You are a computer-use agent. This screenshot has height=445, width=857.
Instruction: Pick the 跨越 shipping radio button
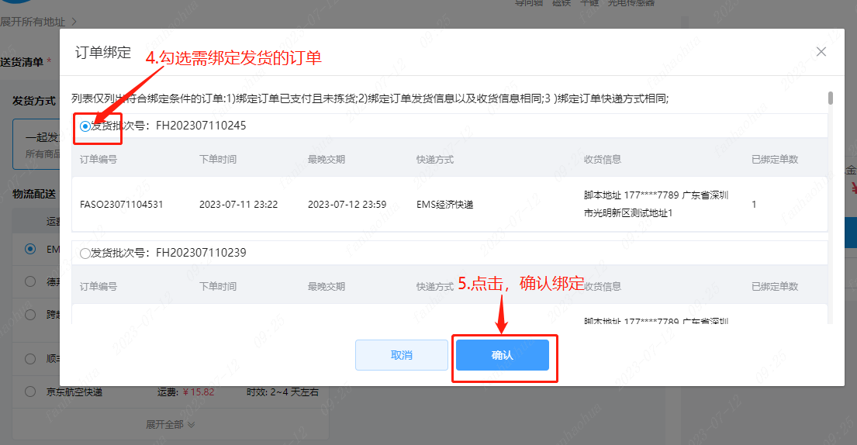(30, 315)
